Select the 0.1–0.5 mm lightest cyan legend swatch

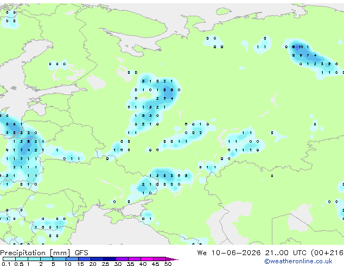[9, 259]
